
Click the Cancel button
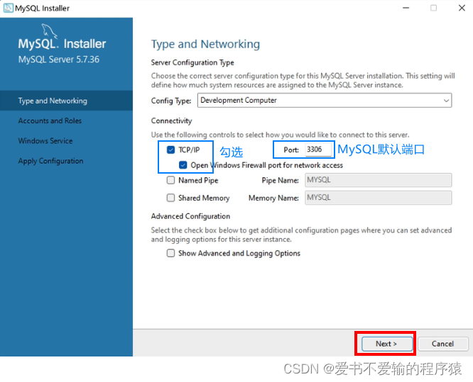[443, 344]
